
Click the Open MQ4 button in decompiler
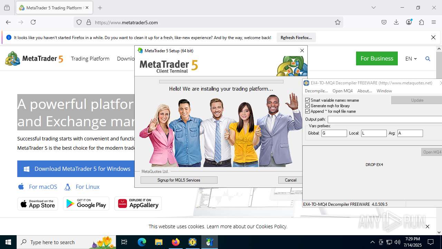coord(432,152)
